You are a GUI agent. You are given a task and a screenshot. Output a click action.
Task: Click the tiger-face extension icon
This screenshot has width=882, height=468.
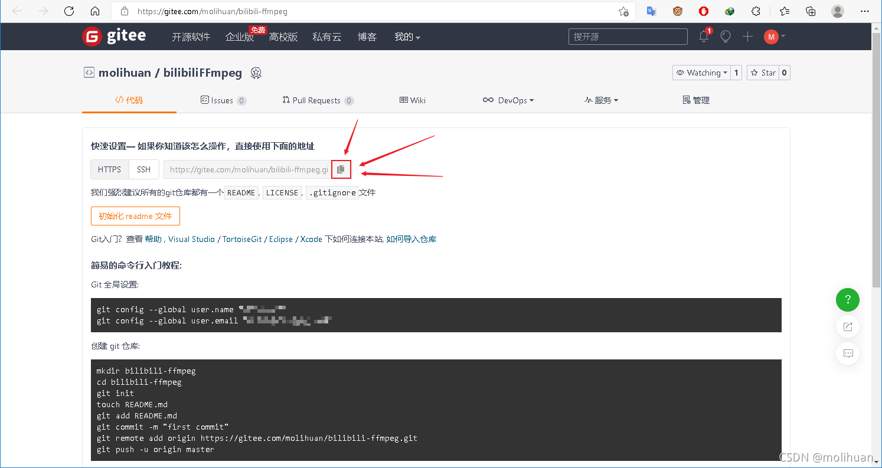pyautogui.click(x=678, y=11)
